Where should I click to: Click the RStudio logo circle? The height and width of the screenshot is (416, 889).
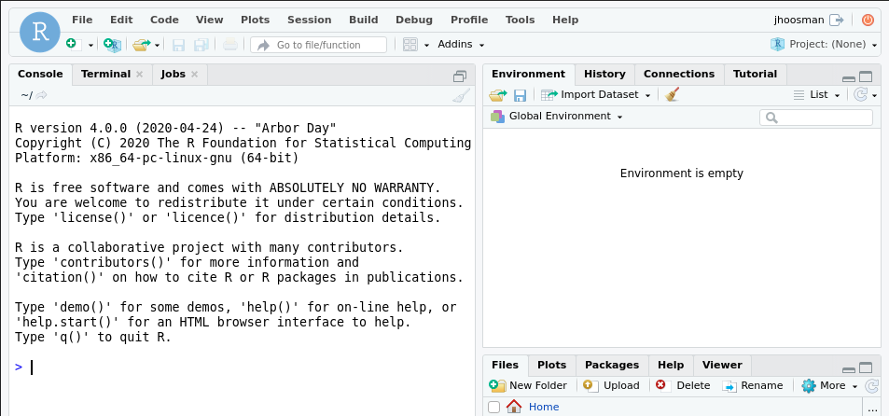click(40, 32)
